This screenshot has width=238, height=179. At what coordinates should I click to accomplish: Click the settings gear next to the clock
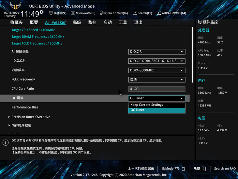(x=41, y=12)
